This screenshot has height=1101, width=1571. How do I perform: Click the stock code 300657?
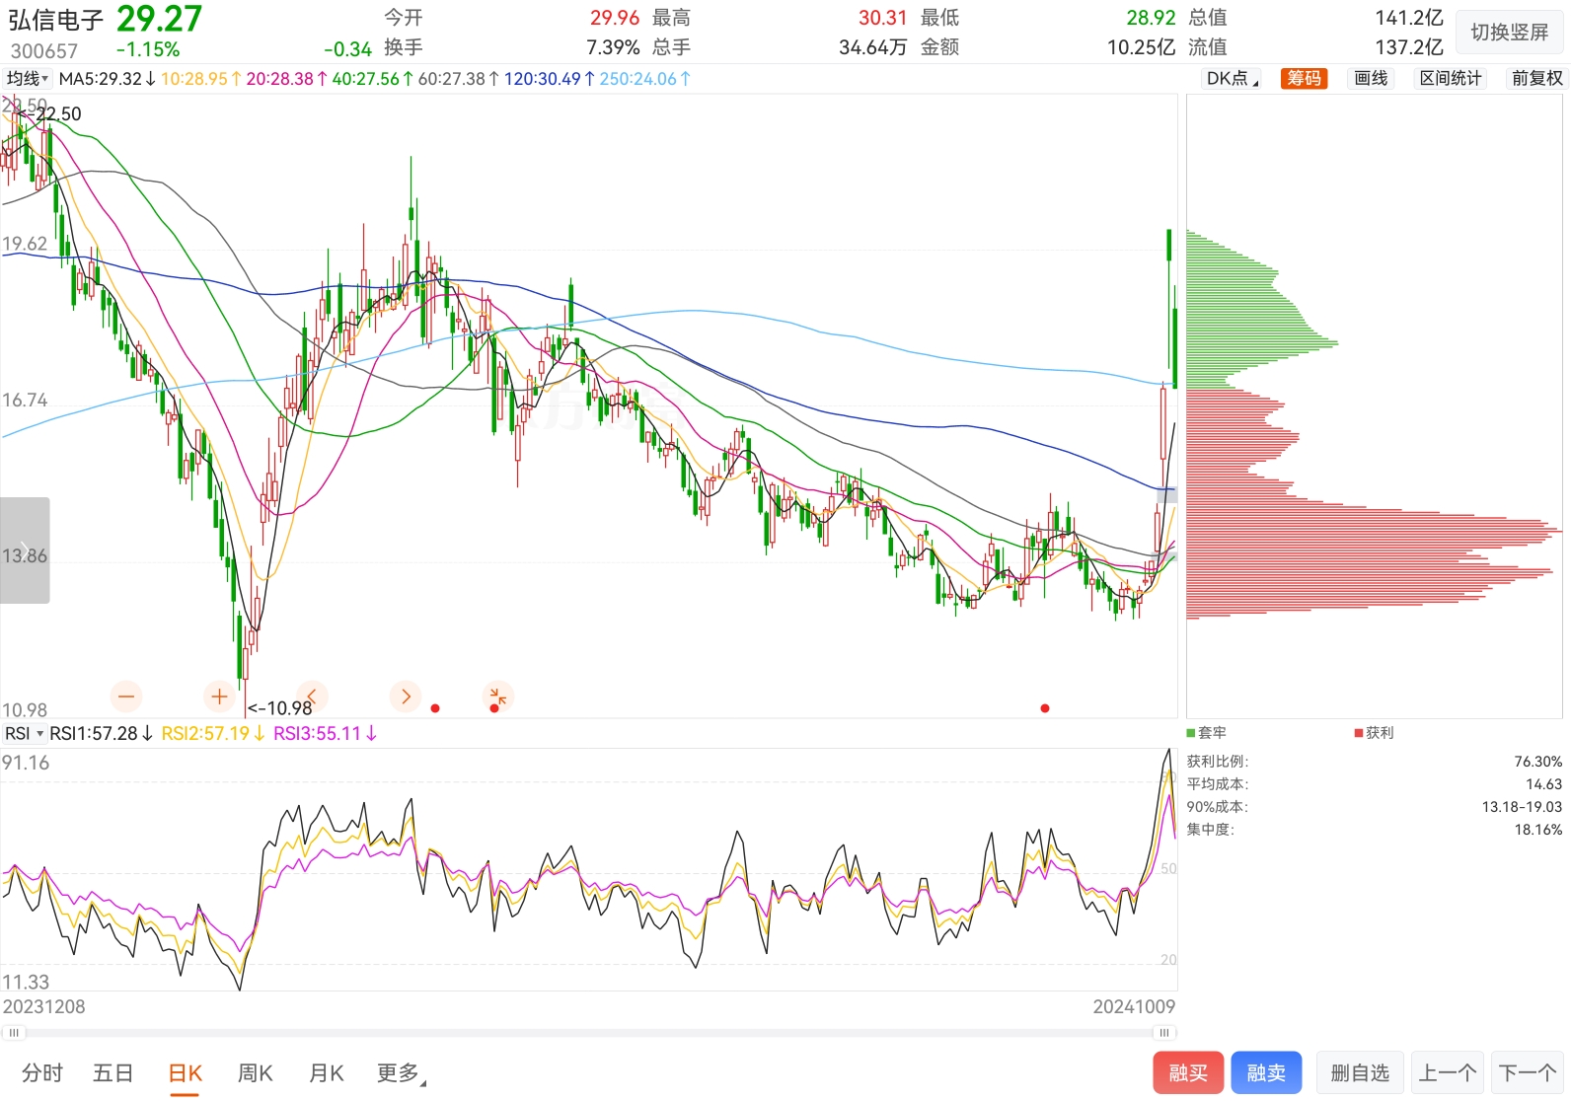coord(44,50)
